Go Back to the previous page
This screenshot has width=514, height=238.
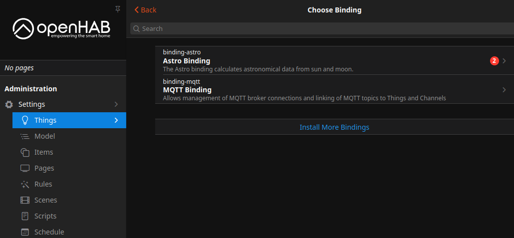[145, 10]
